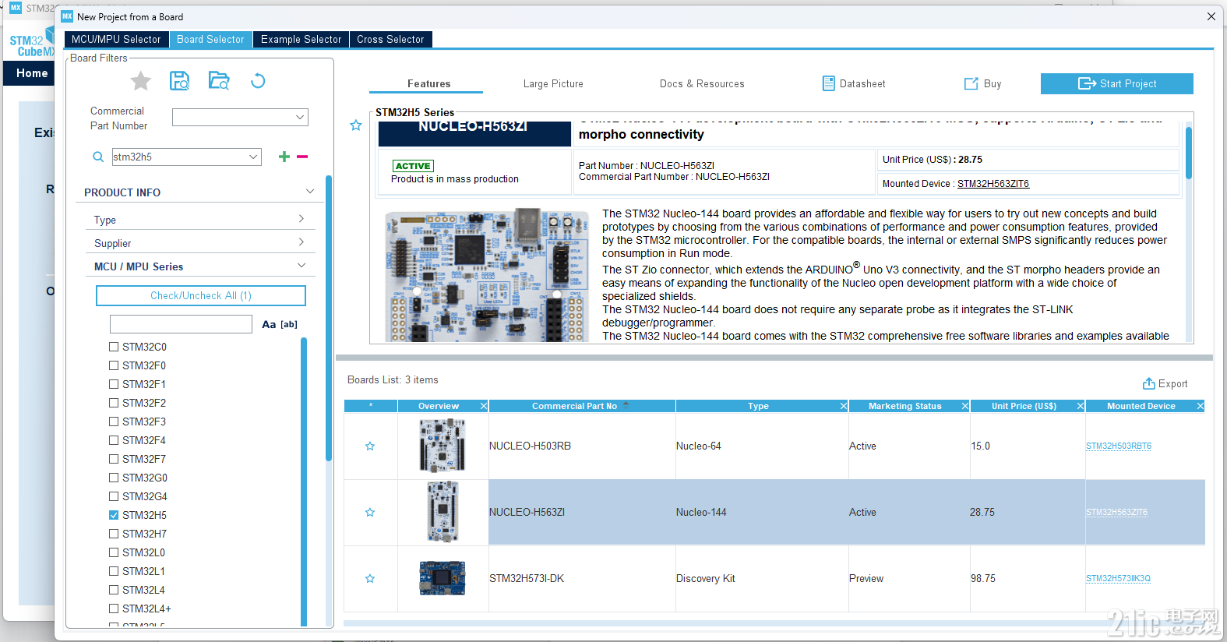This screenshot has width=1227, height=642.
Task: Click the Buy option
Action: point(982,83)
